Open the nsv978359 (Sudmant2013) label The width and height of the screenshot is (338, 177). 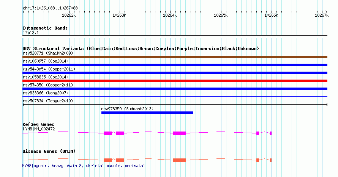coord(127,109)
